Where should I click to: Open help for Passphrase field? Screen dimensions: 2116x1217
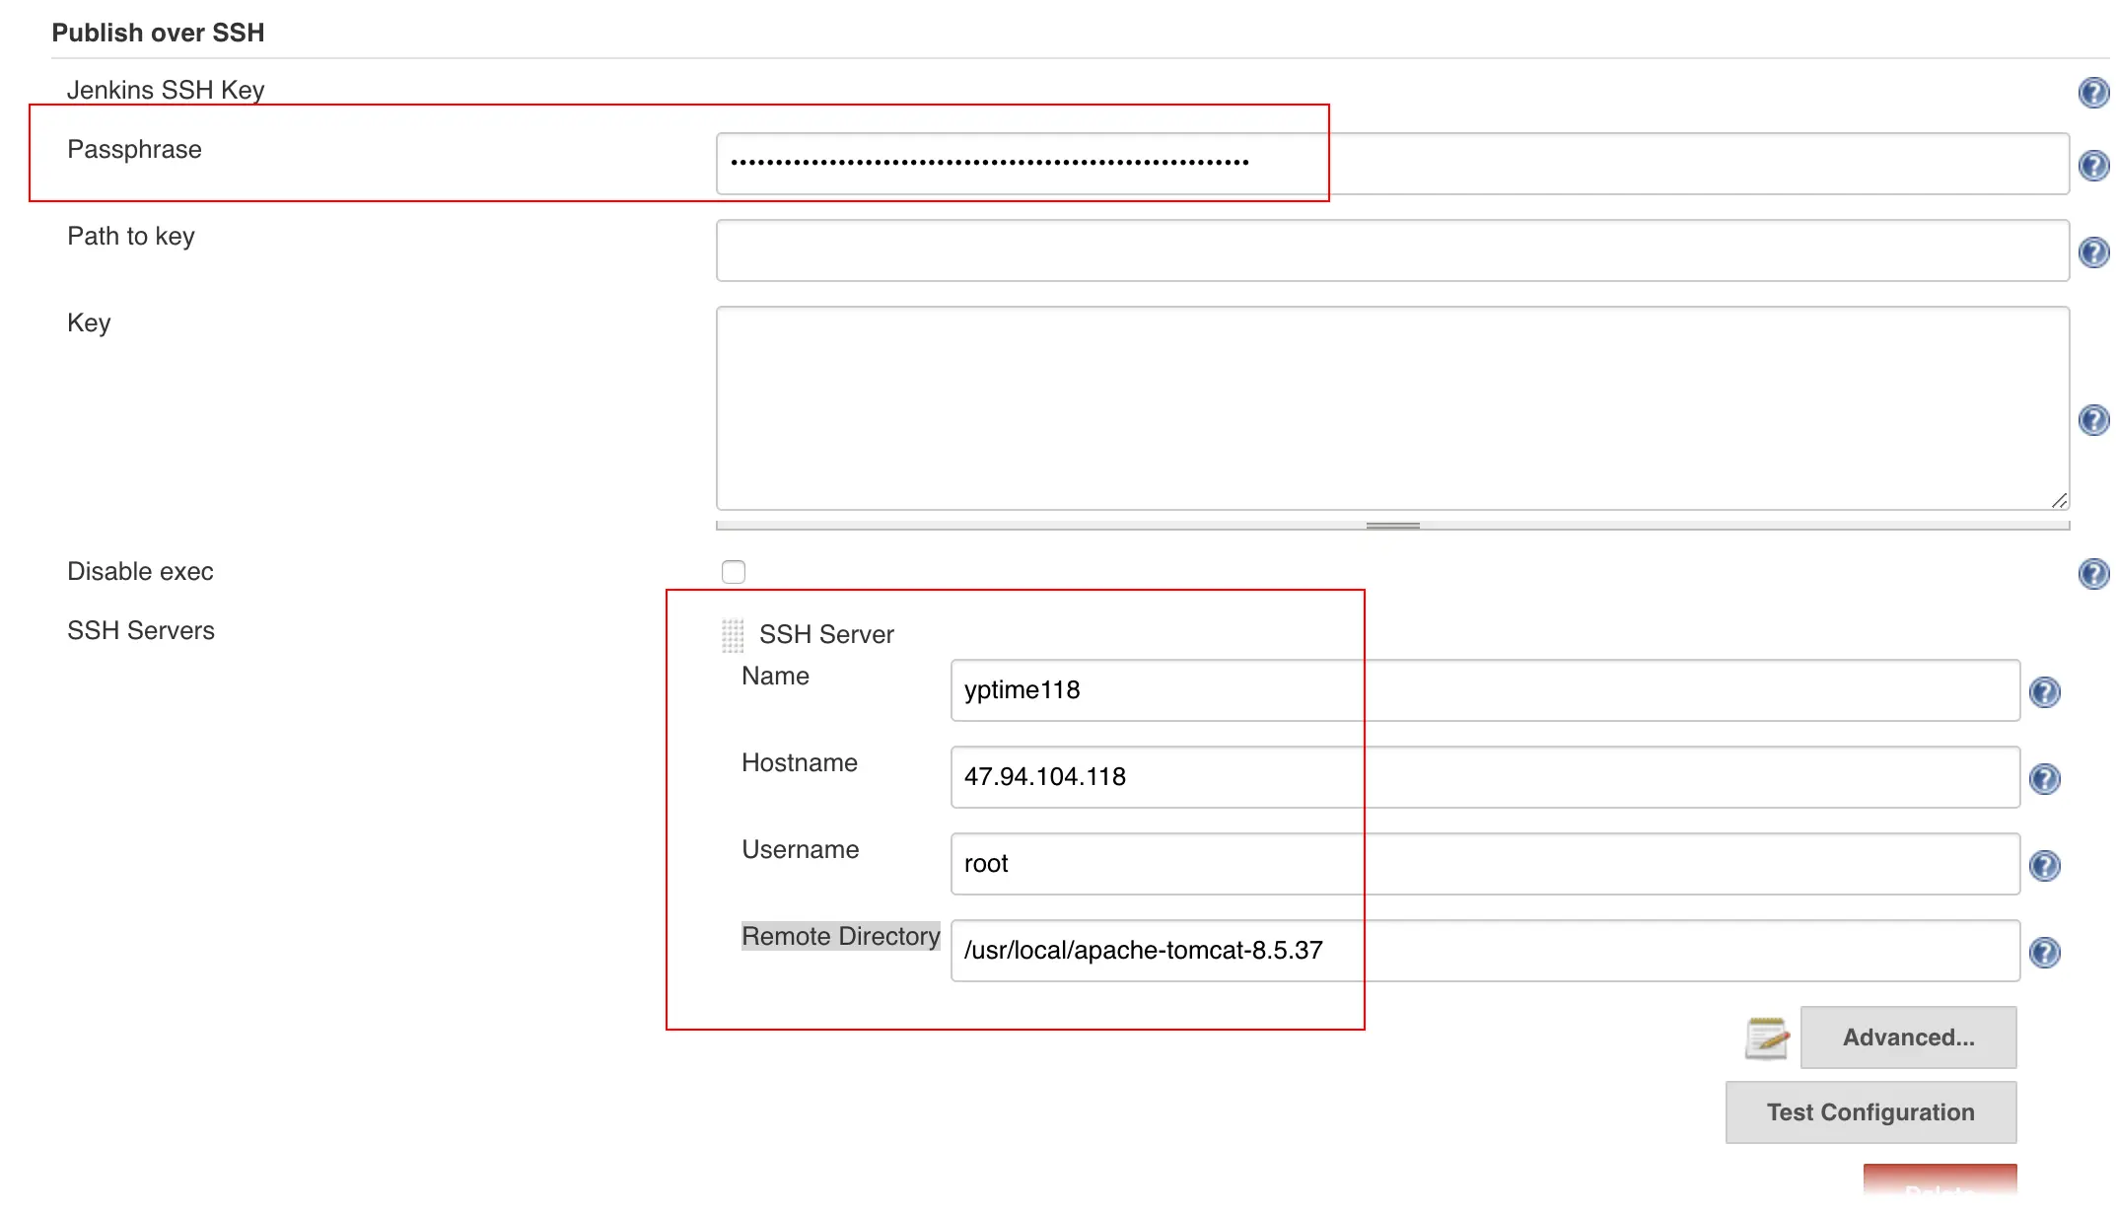click(2092, 165)
